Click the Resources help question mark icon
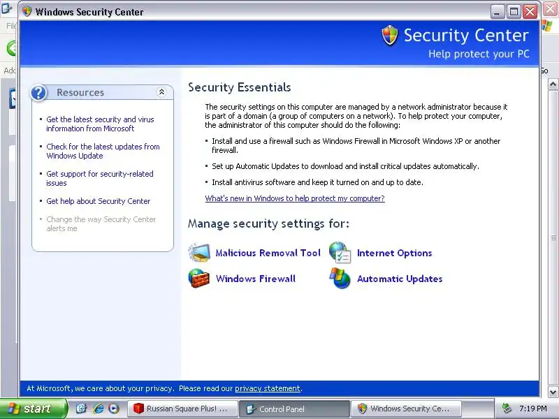The height and width of the screenshot is (419, 559). (38, 93)
